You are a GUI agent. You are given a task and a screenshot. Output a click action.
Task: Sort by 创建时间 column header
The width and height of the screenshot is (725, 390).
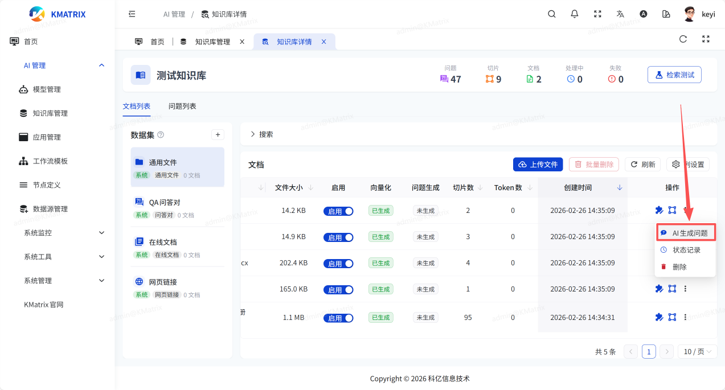(x=577, y=187)
